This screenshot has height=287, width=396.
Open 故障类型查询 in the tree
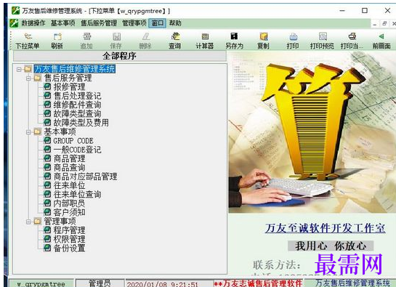(77, 113)
